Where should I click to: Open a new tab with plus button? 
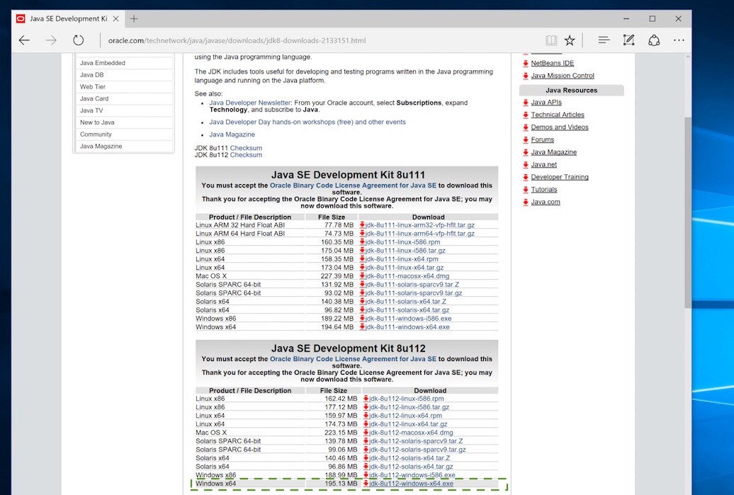pyautogui.click(x=134, y=18)
